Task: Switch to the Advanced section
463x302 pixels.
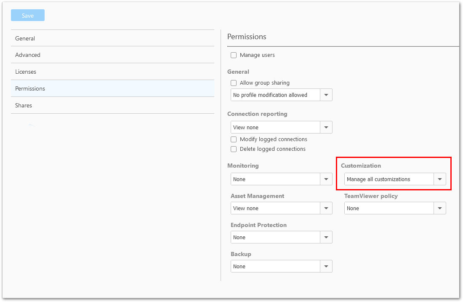Action: click(112, 55)
